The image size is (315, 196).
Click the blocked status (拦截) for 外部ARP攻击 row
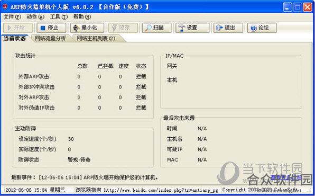coord(141,77)
